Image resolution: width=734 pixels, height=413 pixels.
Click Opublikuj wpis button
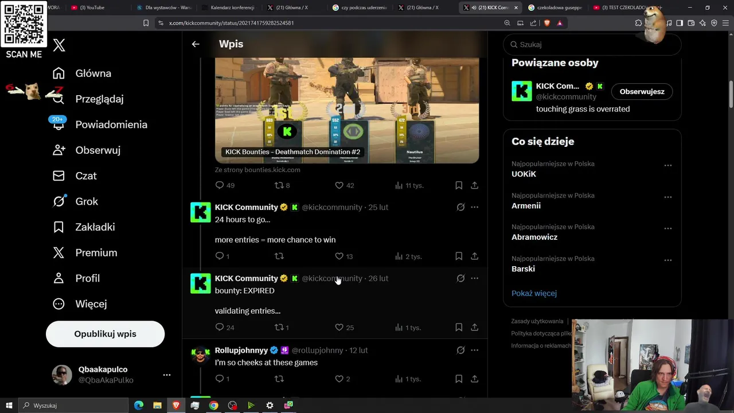105,334
